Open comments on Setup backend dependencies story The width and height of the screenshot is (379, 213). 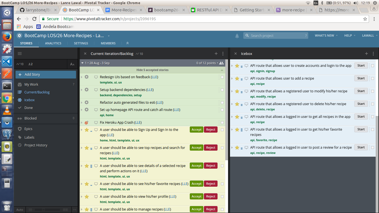pyautogui.click(x=96, y=90)
